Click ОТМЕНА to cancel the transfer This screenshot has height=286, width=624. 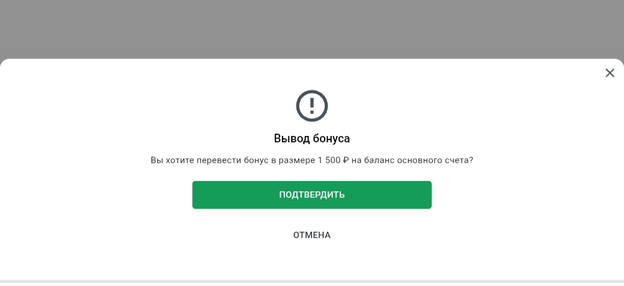pyautogui.click(x=312, y=235)
